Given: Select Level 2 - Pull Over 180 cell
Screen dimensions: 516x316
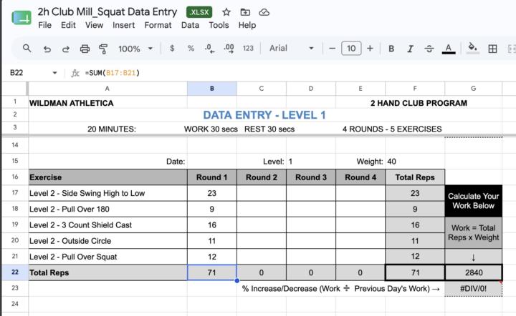Looking at the screenshot, I should click(107, 209).
